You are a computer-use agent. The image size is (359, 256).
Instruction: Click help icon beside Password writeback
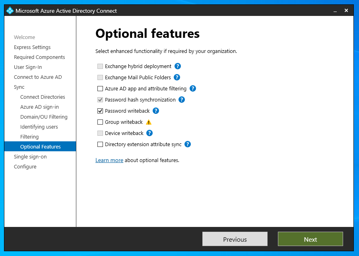pos(156,111)
